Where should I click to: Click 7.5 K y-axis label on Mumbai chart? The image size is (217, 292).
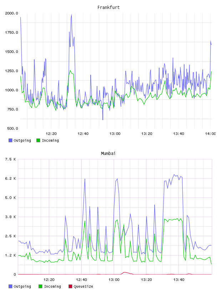(x=10, y=159)
